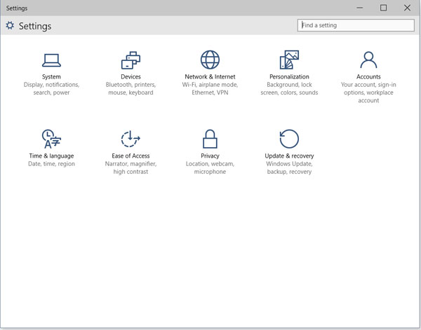Image resolution: width=421 pixels, height=330 pixels.
Task: Click 'Date, time, region' description
Action: [51, 164]
